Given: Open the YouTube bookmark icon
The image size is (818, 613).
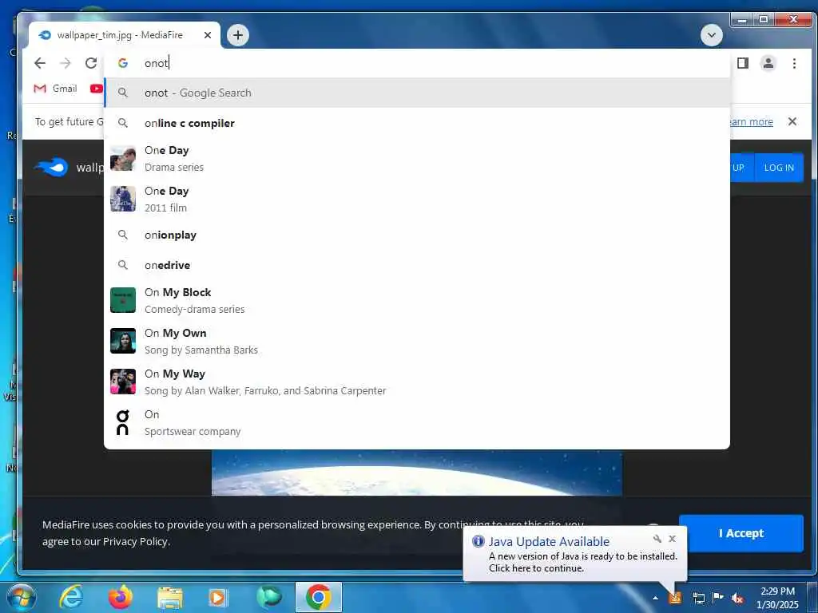Looking at the screenshot, I should click(97, 89).
